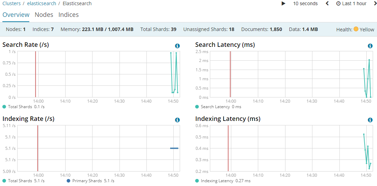Click Total Shards teal swatch under Indexing Rate
Viewport: 377px width, 186px height.
4,181
